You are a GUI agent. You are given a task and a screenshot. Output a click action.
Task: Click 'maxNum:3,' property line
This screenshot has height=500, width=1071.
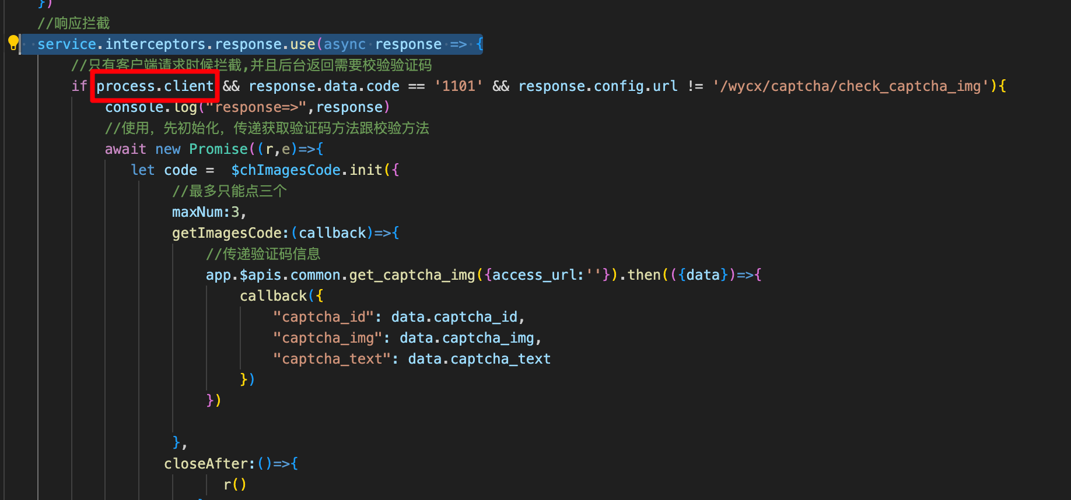click(x=209, y=212)
